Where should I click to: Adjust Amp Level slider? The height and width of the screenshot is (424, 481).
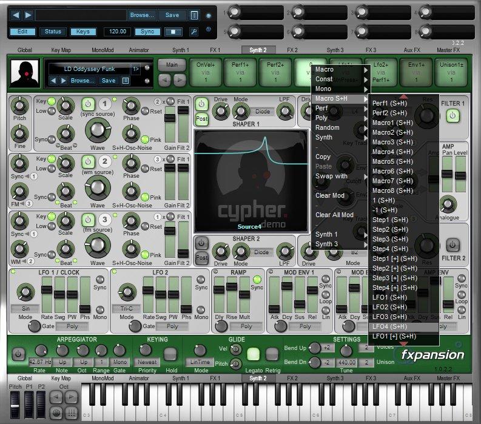coord(460,174)
